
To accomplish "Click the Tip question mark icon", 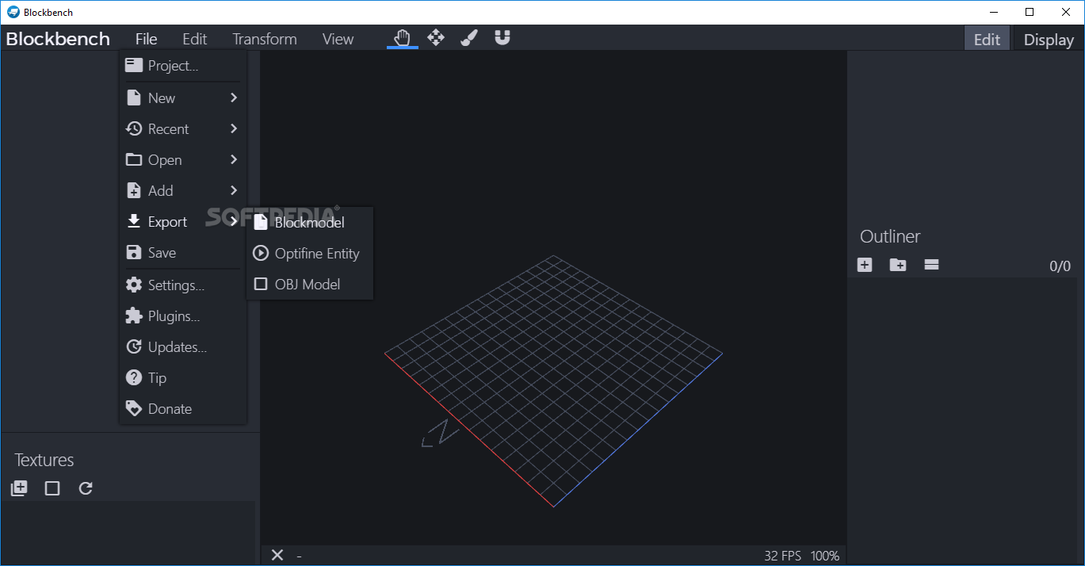I will (134, 377).
